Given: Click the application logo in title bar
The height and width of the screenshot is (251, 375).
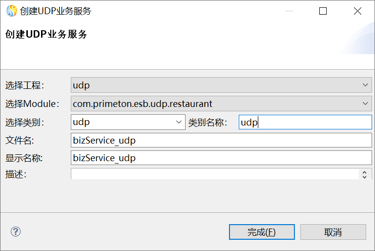Looking at the screenshot, I should (x=11, y=11).
